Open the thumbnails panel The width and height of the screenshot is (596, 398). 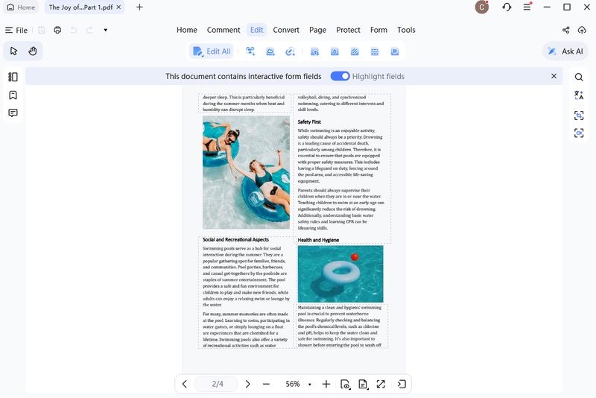click(13, 78)
